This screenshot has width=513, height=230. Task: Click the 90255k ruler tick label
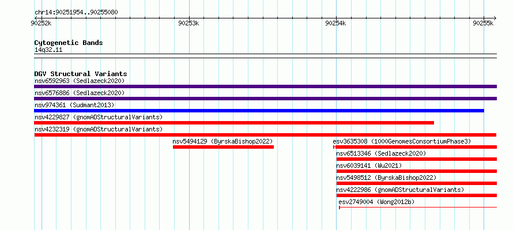point(483,23)
